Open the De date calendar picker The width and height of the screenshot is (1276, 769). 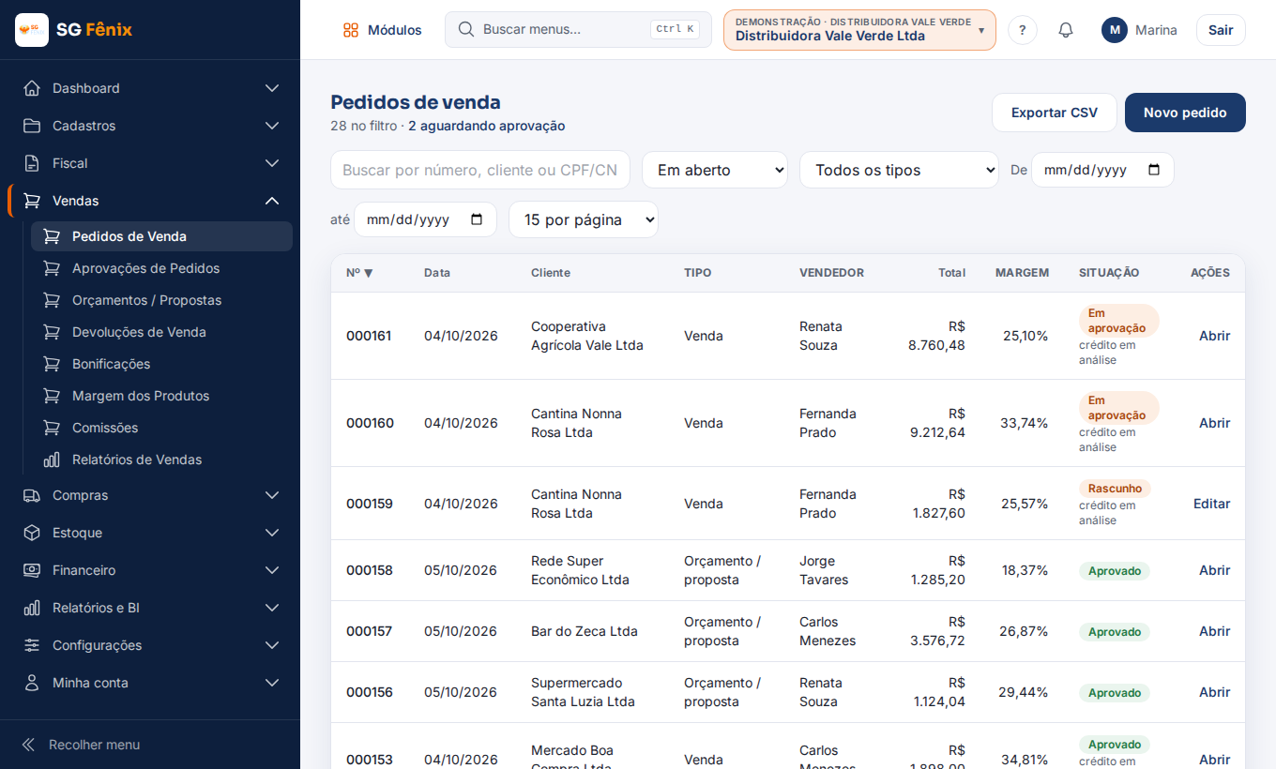tap(1154, 170)
